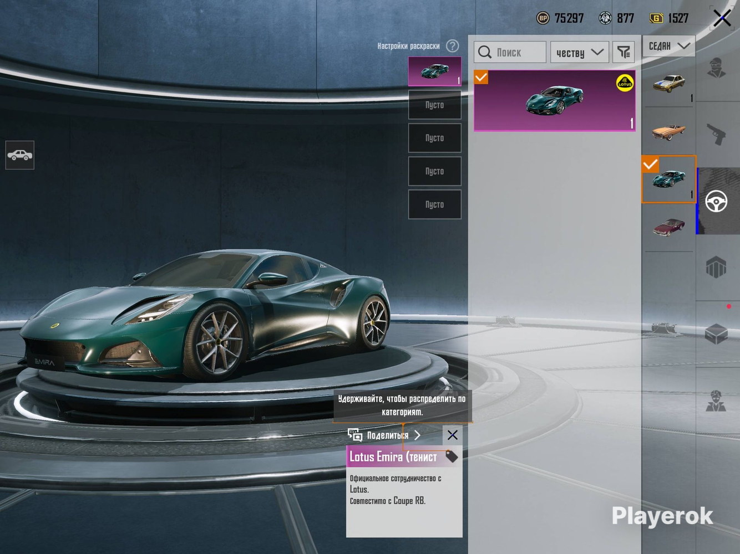Select the second Пусто paint slot
The width and height of the screenshot is (740, 554).
click(x=435, y=138)
